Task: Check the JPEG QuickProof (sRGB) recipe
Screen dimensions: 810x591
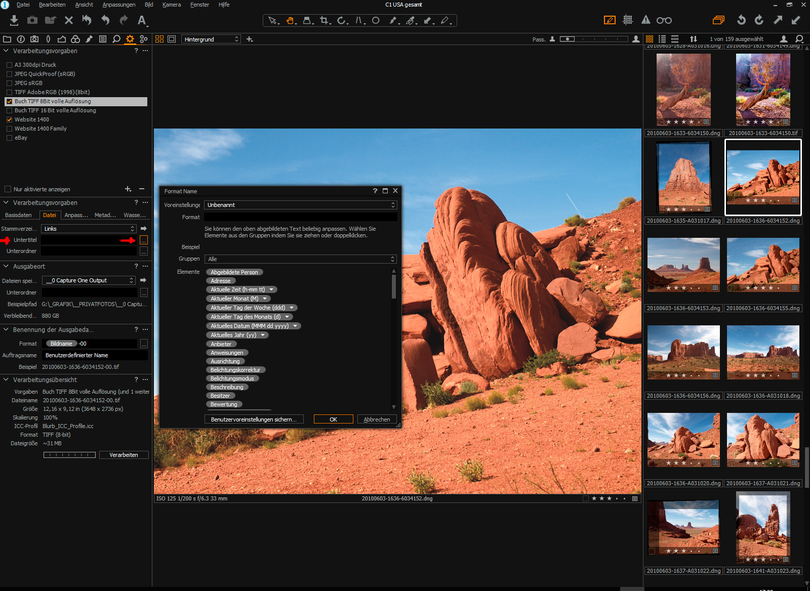Action: coord(9,74)
